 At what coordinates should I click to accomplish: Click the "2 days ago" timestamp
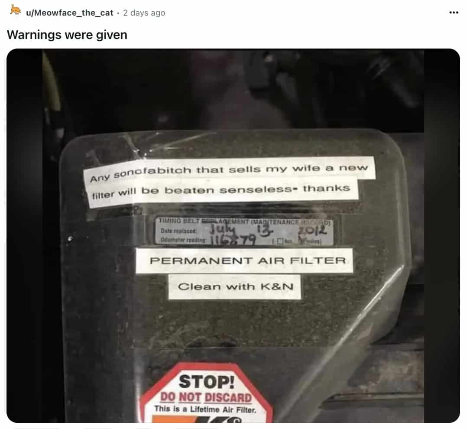(x=144, y=13)
